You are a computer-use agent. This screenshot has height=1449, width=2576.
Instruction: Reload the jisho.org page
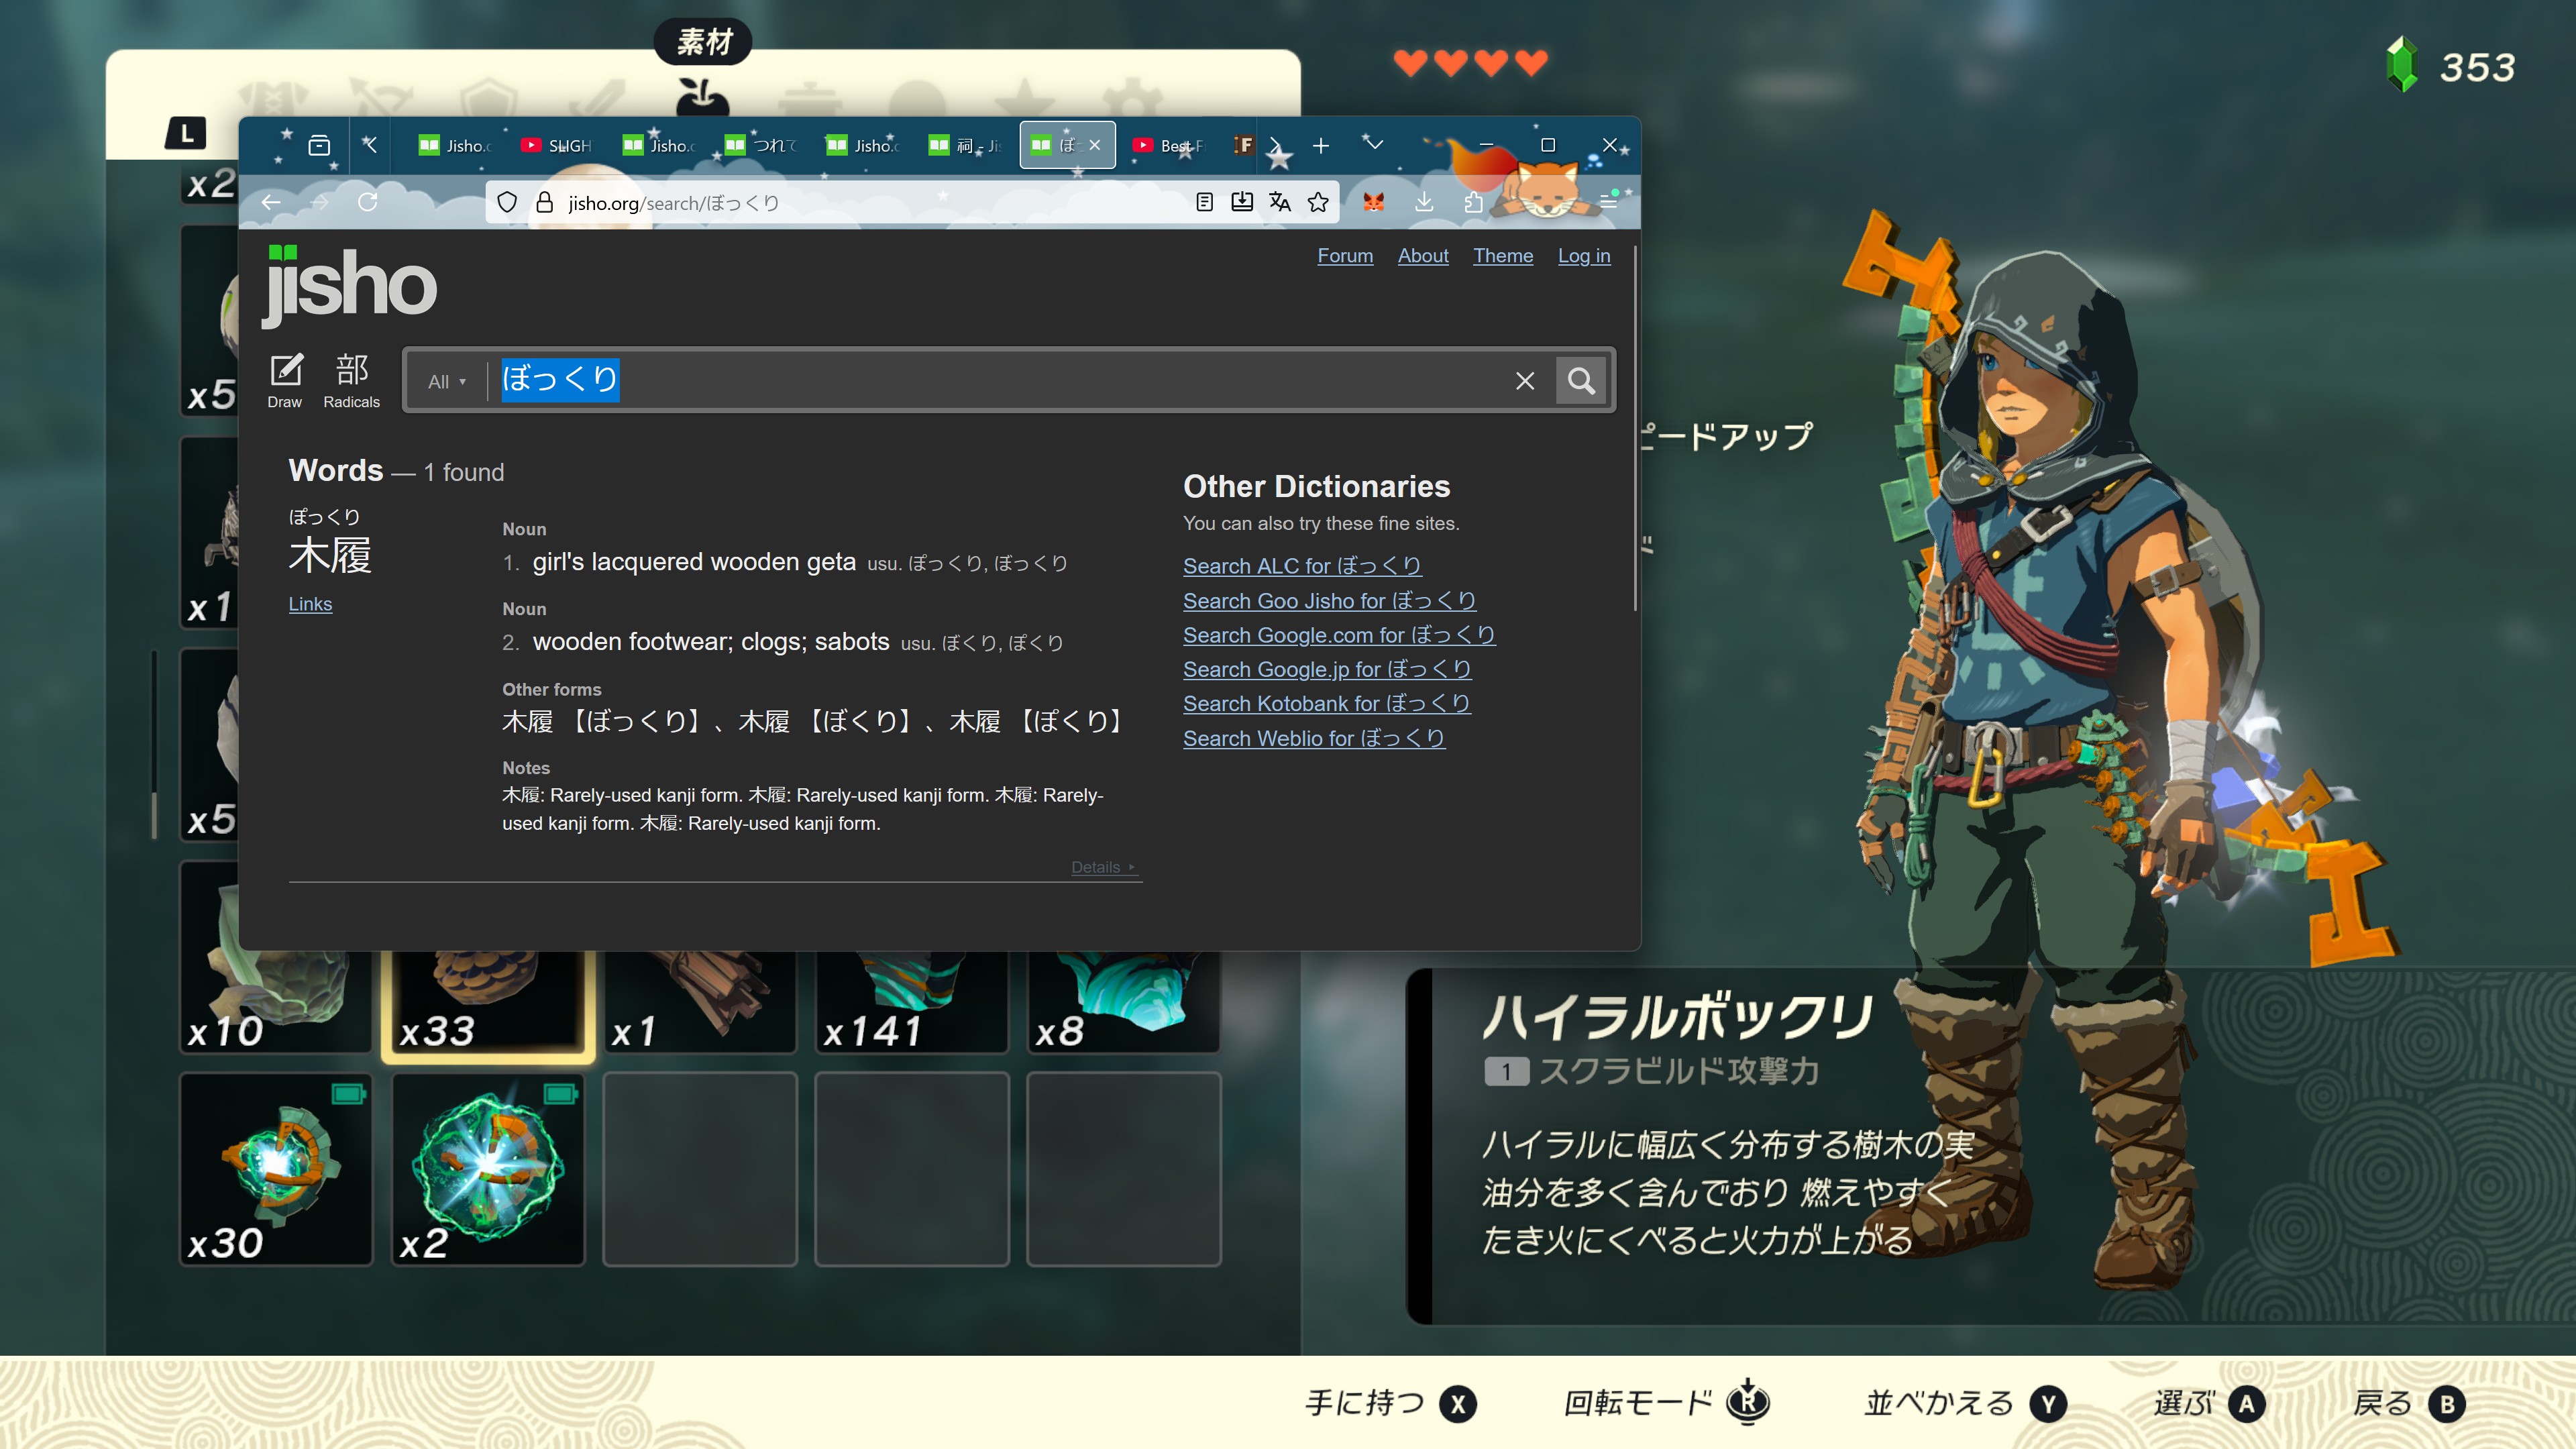click(x=367, y=203)
